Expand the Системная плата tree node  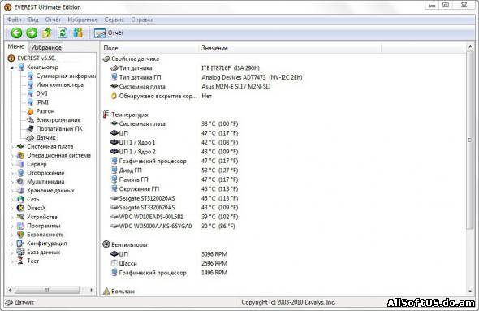pyautogui.click(x=12, y=147)
